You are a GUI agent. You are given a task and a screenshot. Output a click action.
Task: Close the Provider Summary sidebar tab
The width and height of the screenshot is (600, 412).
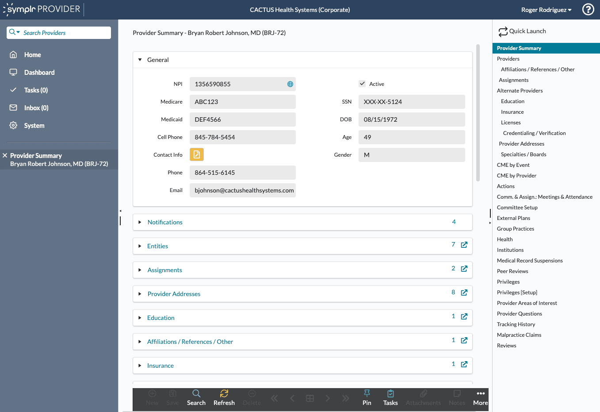click(x=5, y=155)
